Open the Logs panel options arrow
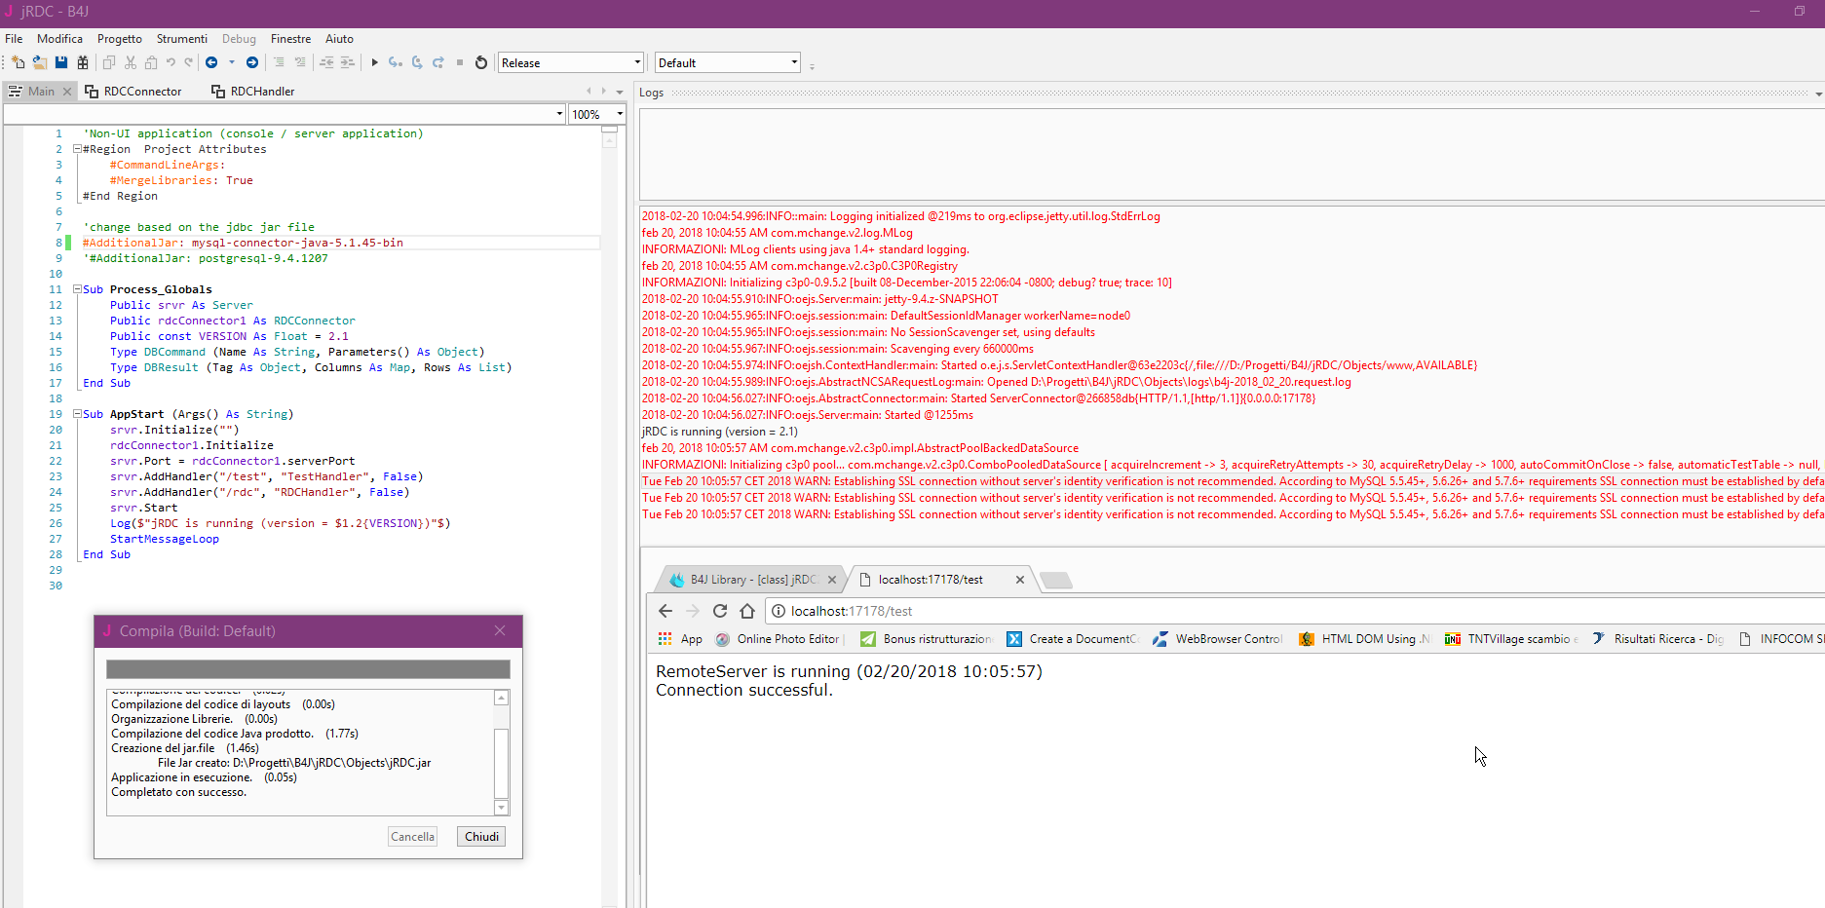The width and height of the screenshot is (1825, 908). tap(1818, 94)
